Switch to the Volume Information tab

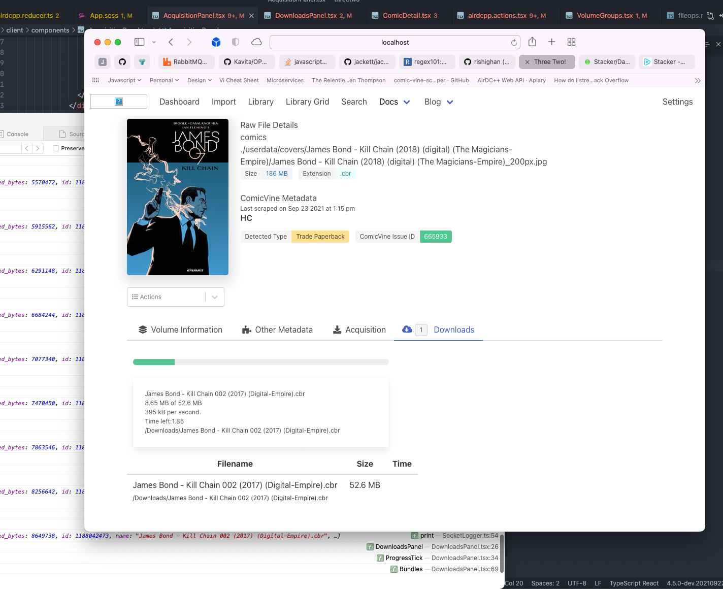click(x=181, y=330)
